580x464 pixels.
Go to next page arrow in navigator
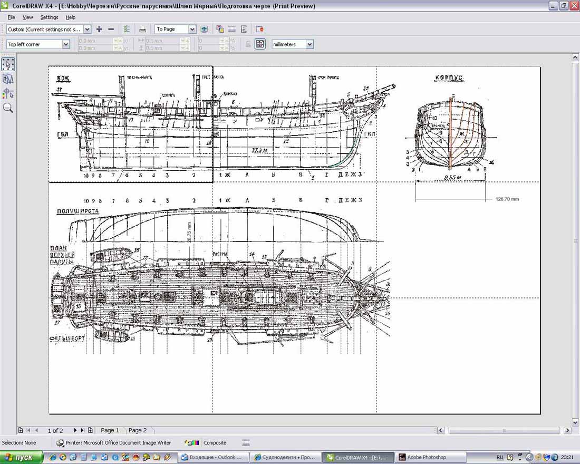[75, 430]
